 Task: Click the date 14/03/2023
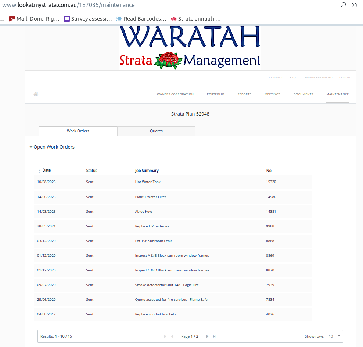(46, 212)
